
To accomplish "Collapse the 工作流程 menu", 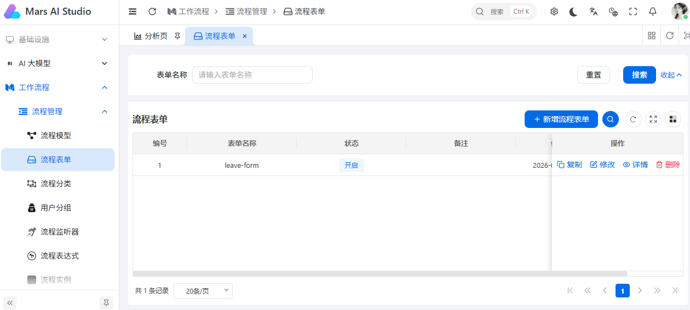I will [x=59, y=87].
